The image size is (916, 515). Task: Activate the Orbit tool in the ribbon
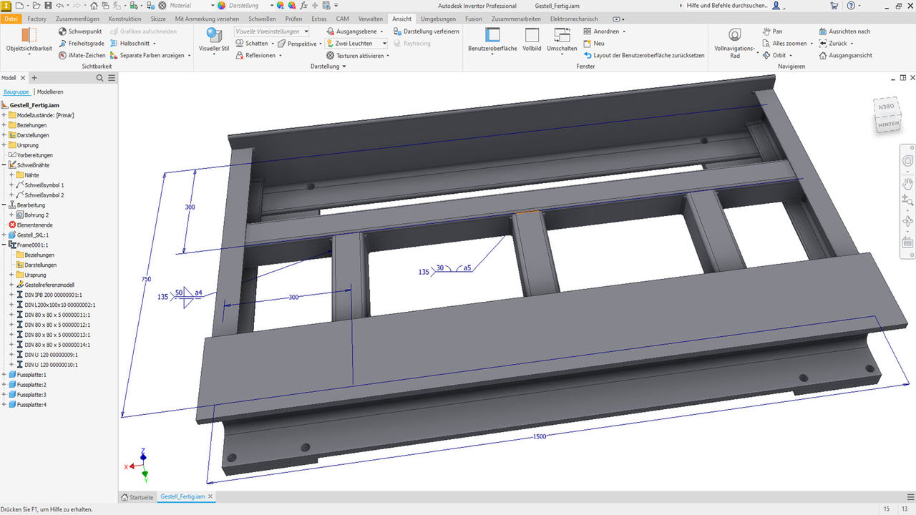[777, 55]
